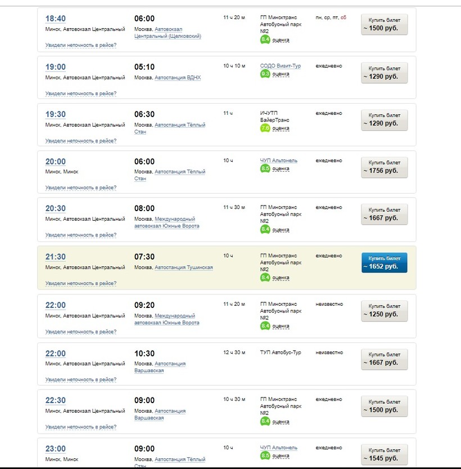This screenshot has width=461, height=469.
Task: Click the 8.5 rating badge on the 20:00 trip
Action: [265, 168]
